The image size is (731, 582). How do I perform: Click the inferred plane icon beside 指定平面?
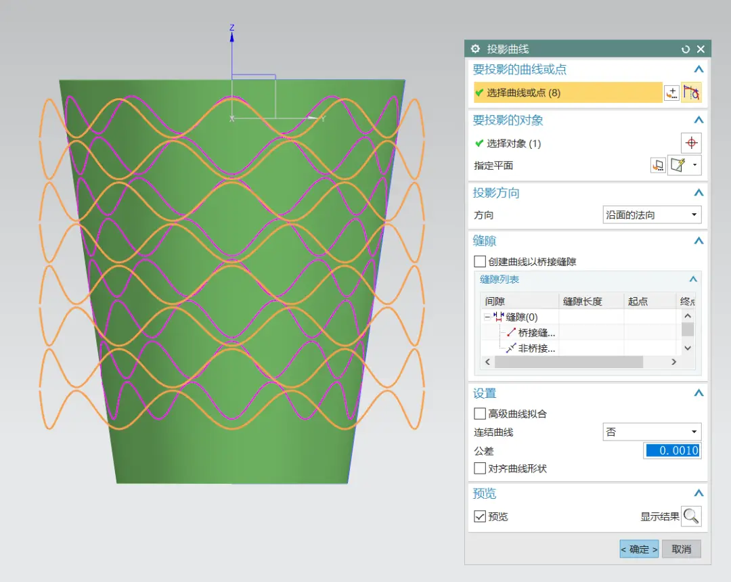tap(678, 165)
